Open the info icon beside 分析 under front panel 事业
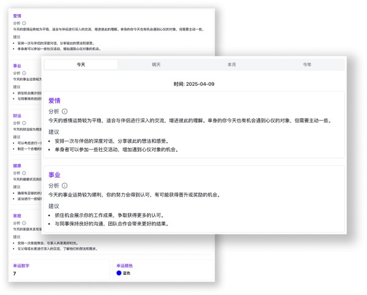The width and height of the screenshot is (367, 295). (x=65, y=185)
